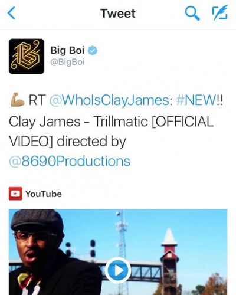Tap the 'VIDEO] directed by' text line
Viewport: 236px width, 295px height.
tap(67, 142)
